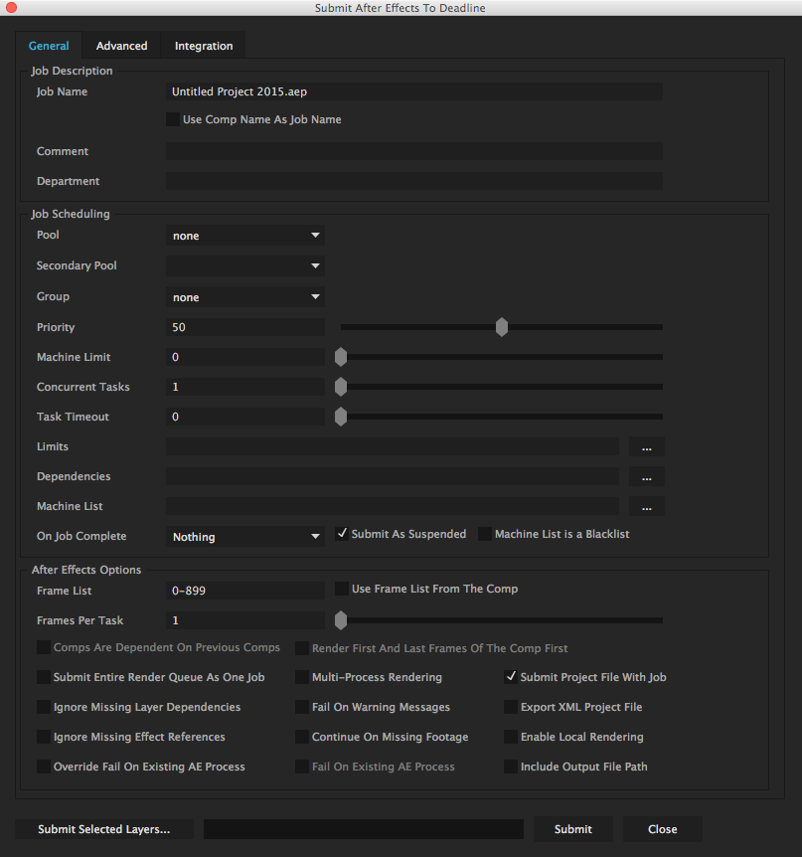802x857 pixels.
Task: Click Submit Selected Layers button
Action: (x=103, y=829)
